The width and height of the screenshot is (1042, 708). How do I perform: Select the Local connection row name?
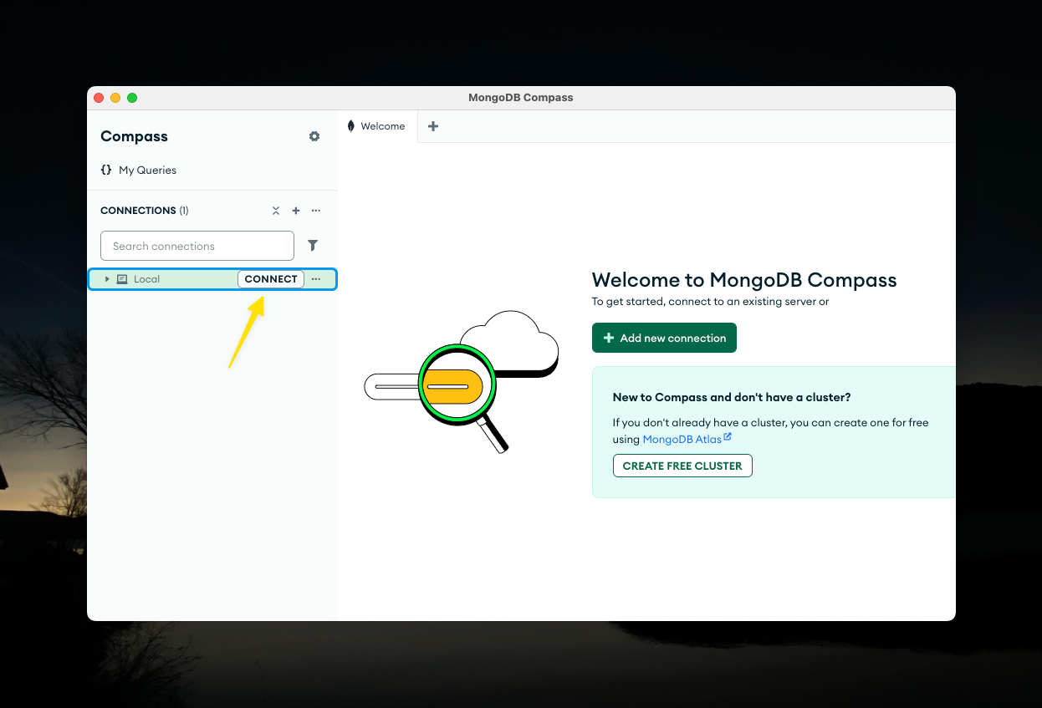(x=146, y=279)
